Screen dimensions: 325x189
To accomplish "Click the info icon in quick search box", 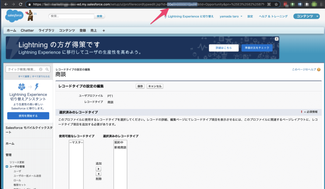I will pyautogui.click(x=41, y=69).
